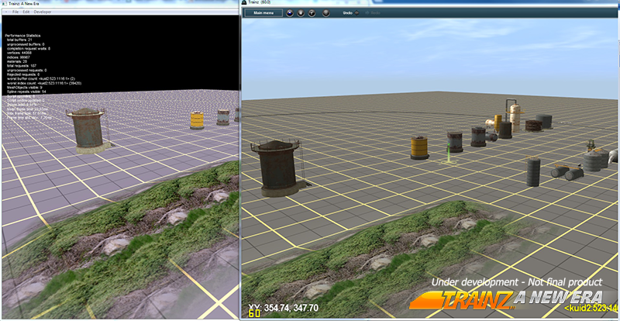Click the '354.74, 347.70' coordinates readout
The height and width of the screenshot is (321, 620).
(x=291, y=308)
